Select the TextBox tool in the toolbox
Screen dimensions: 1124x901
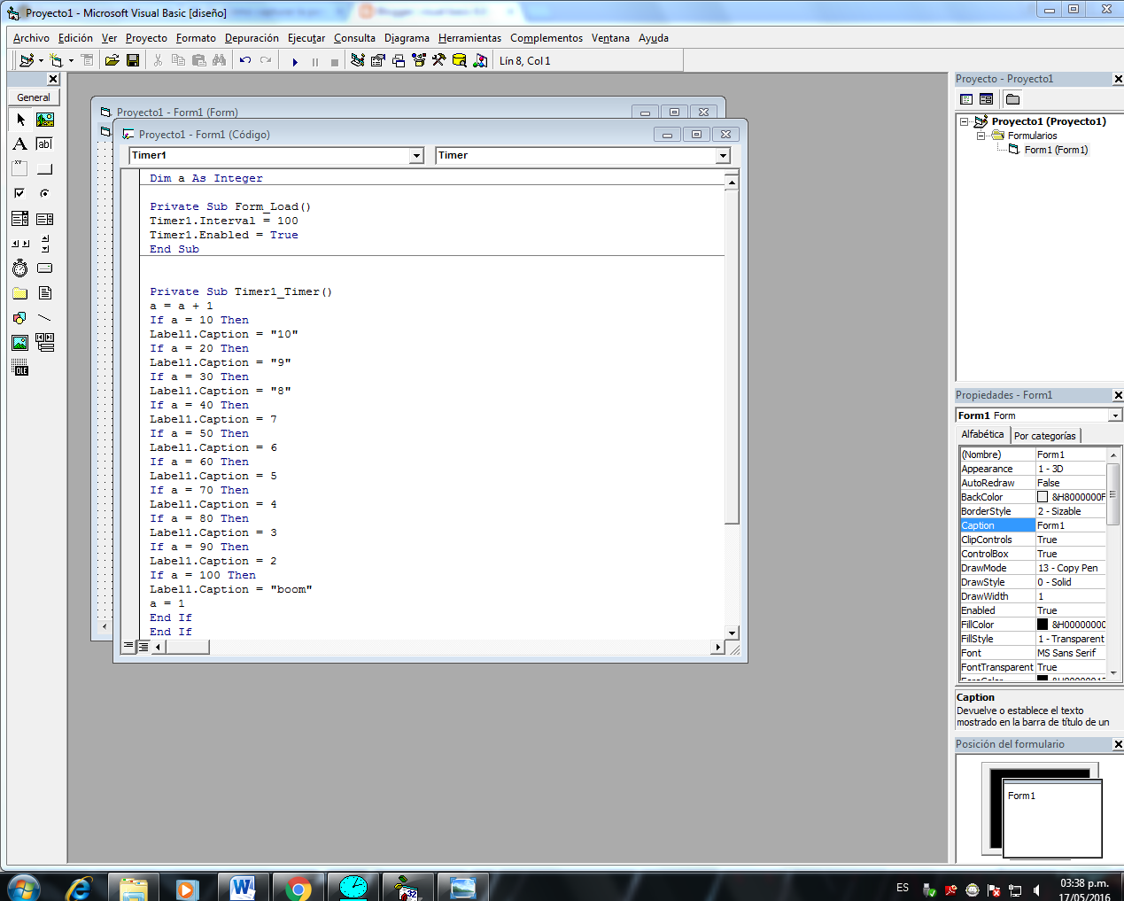click(44, 144)
